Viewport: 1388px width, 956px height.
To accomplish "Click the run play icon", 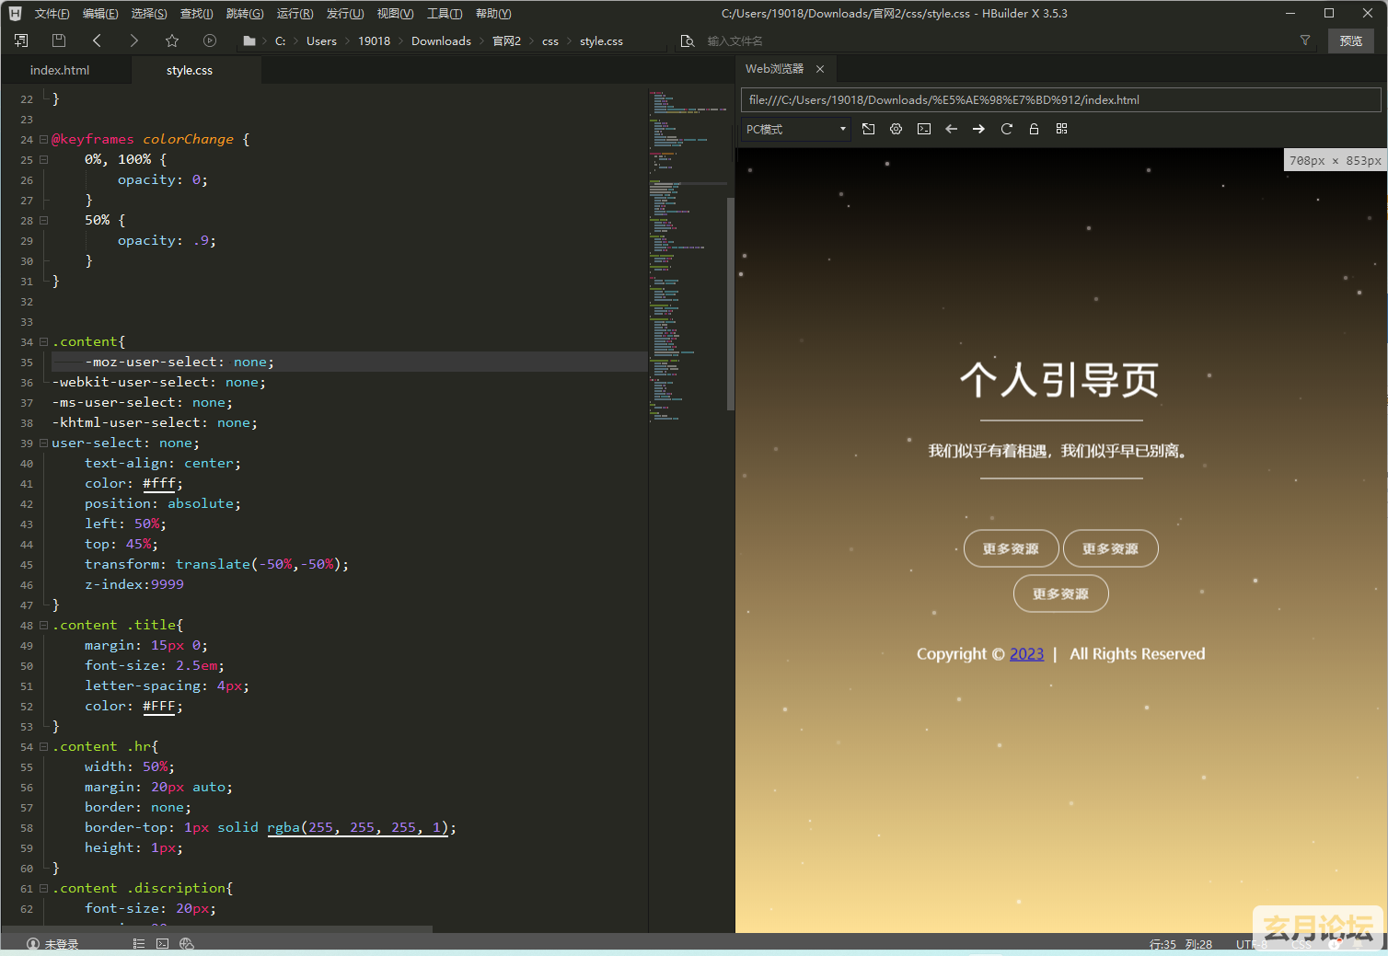I will tap(210, 40).
